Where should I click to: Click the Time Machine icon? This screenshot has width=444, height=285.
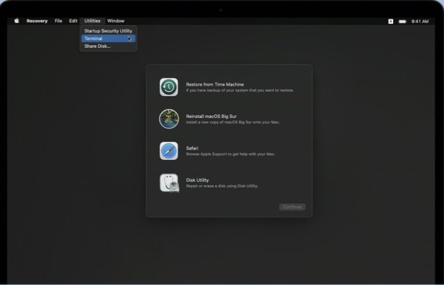click(x=169, y=87)
